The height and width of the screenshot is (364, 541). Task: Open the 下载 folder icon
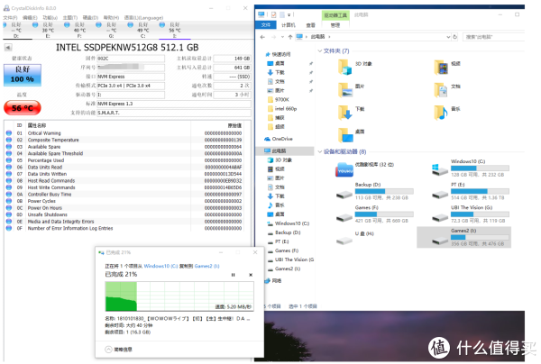pos(345,113)
